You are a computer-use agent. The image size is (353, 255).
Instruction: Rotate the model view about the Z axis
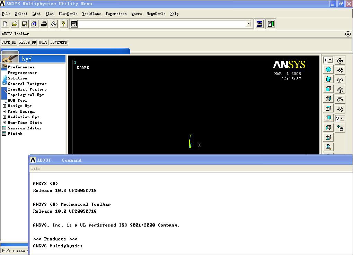(x=340, y=99)
